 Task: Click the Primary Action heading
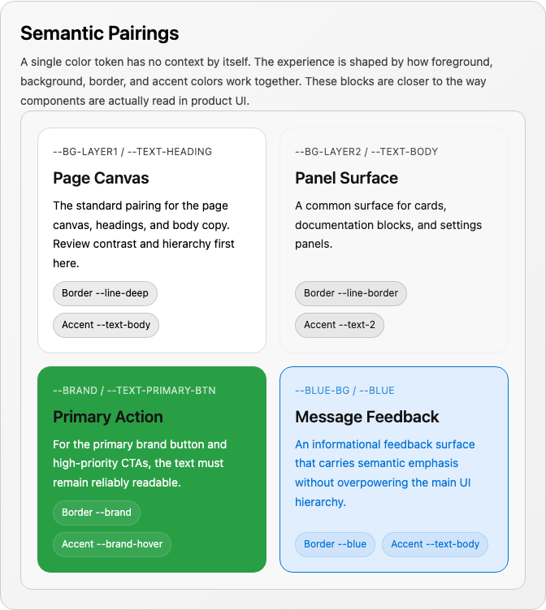coord(108,417)
